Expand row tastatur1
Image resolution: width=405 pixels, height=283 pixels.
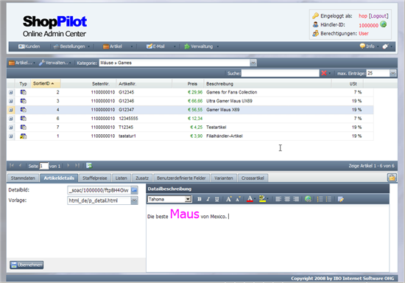pos(11,136)
